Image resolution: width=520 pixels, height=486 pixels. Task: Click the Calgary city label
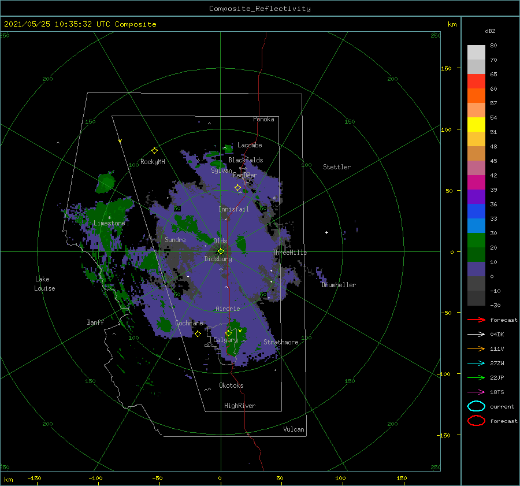[225, 340]
